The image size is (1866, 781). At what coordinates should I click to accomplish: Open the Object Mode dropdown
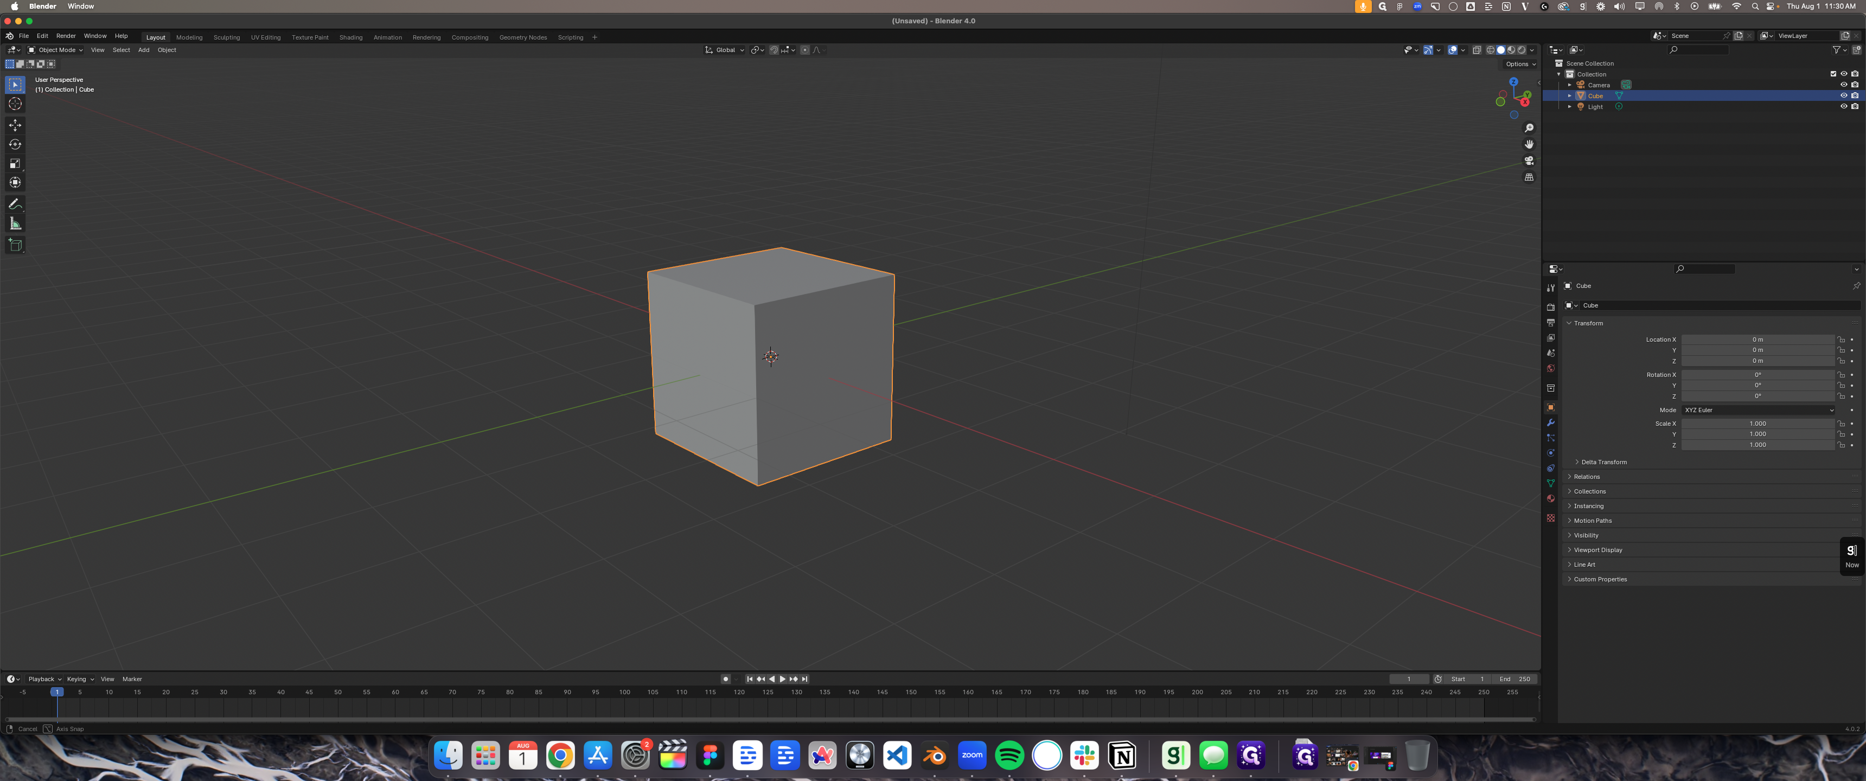point(55,50)
